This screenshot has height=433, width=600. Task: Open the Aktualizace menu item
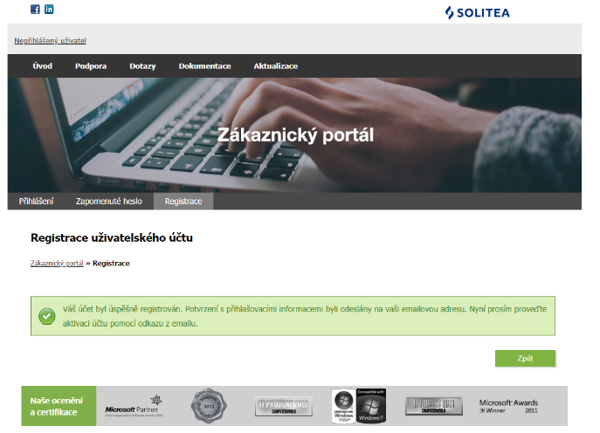[x=275, y=66]
